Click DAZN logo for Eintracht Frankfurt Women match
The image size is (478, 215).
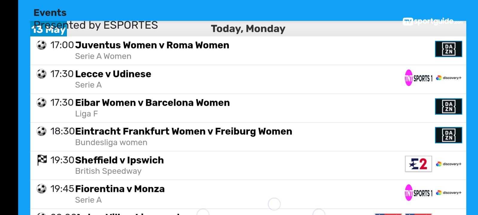[x=448, y=135]
